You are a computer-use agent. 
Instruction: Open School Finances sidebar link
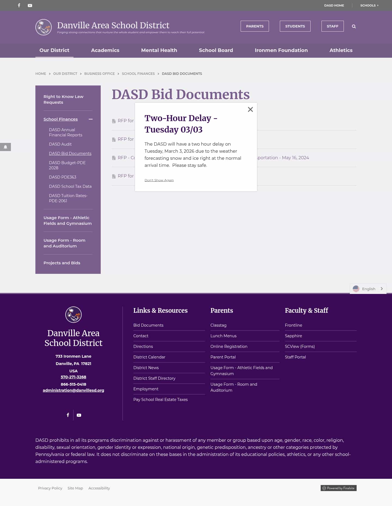[x=60, y=119]
